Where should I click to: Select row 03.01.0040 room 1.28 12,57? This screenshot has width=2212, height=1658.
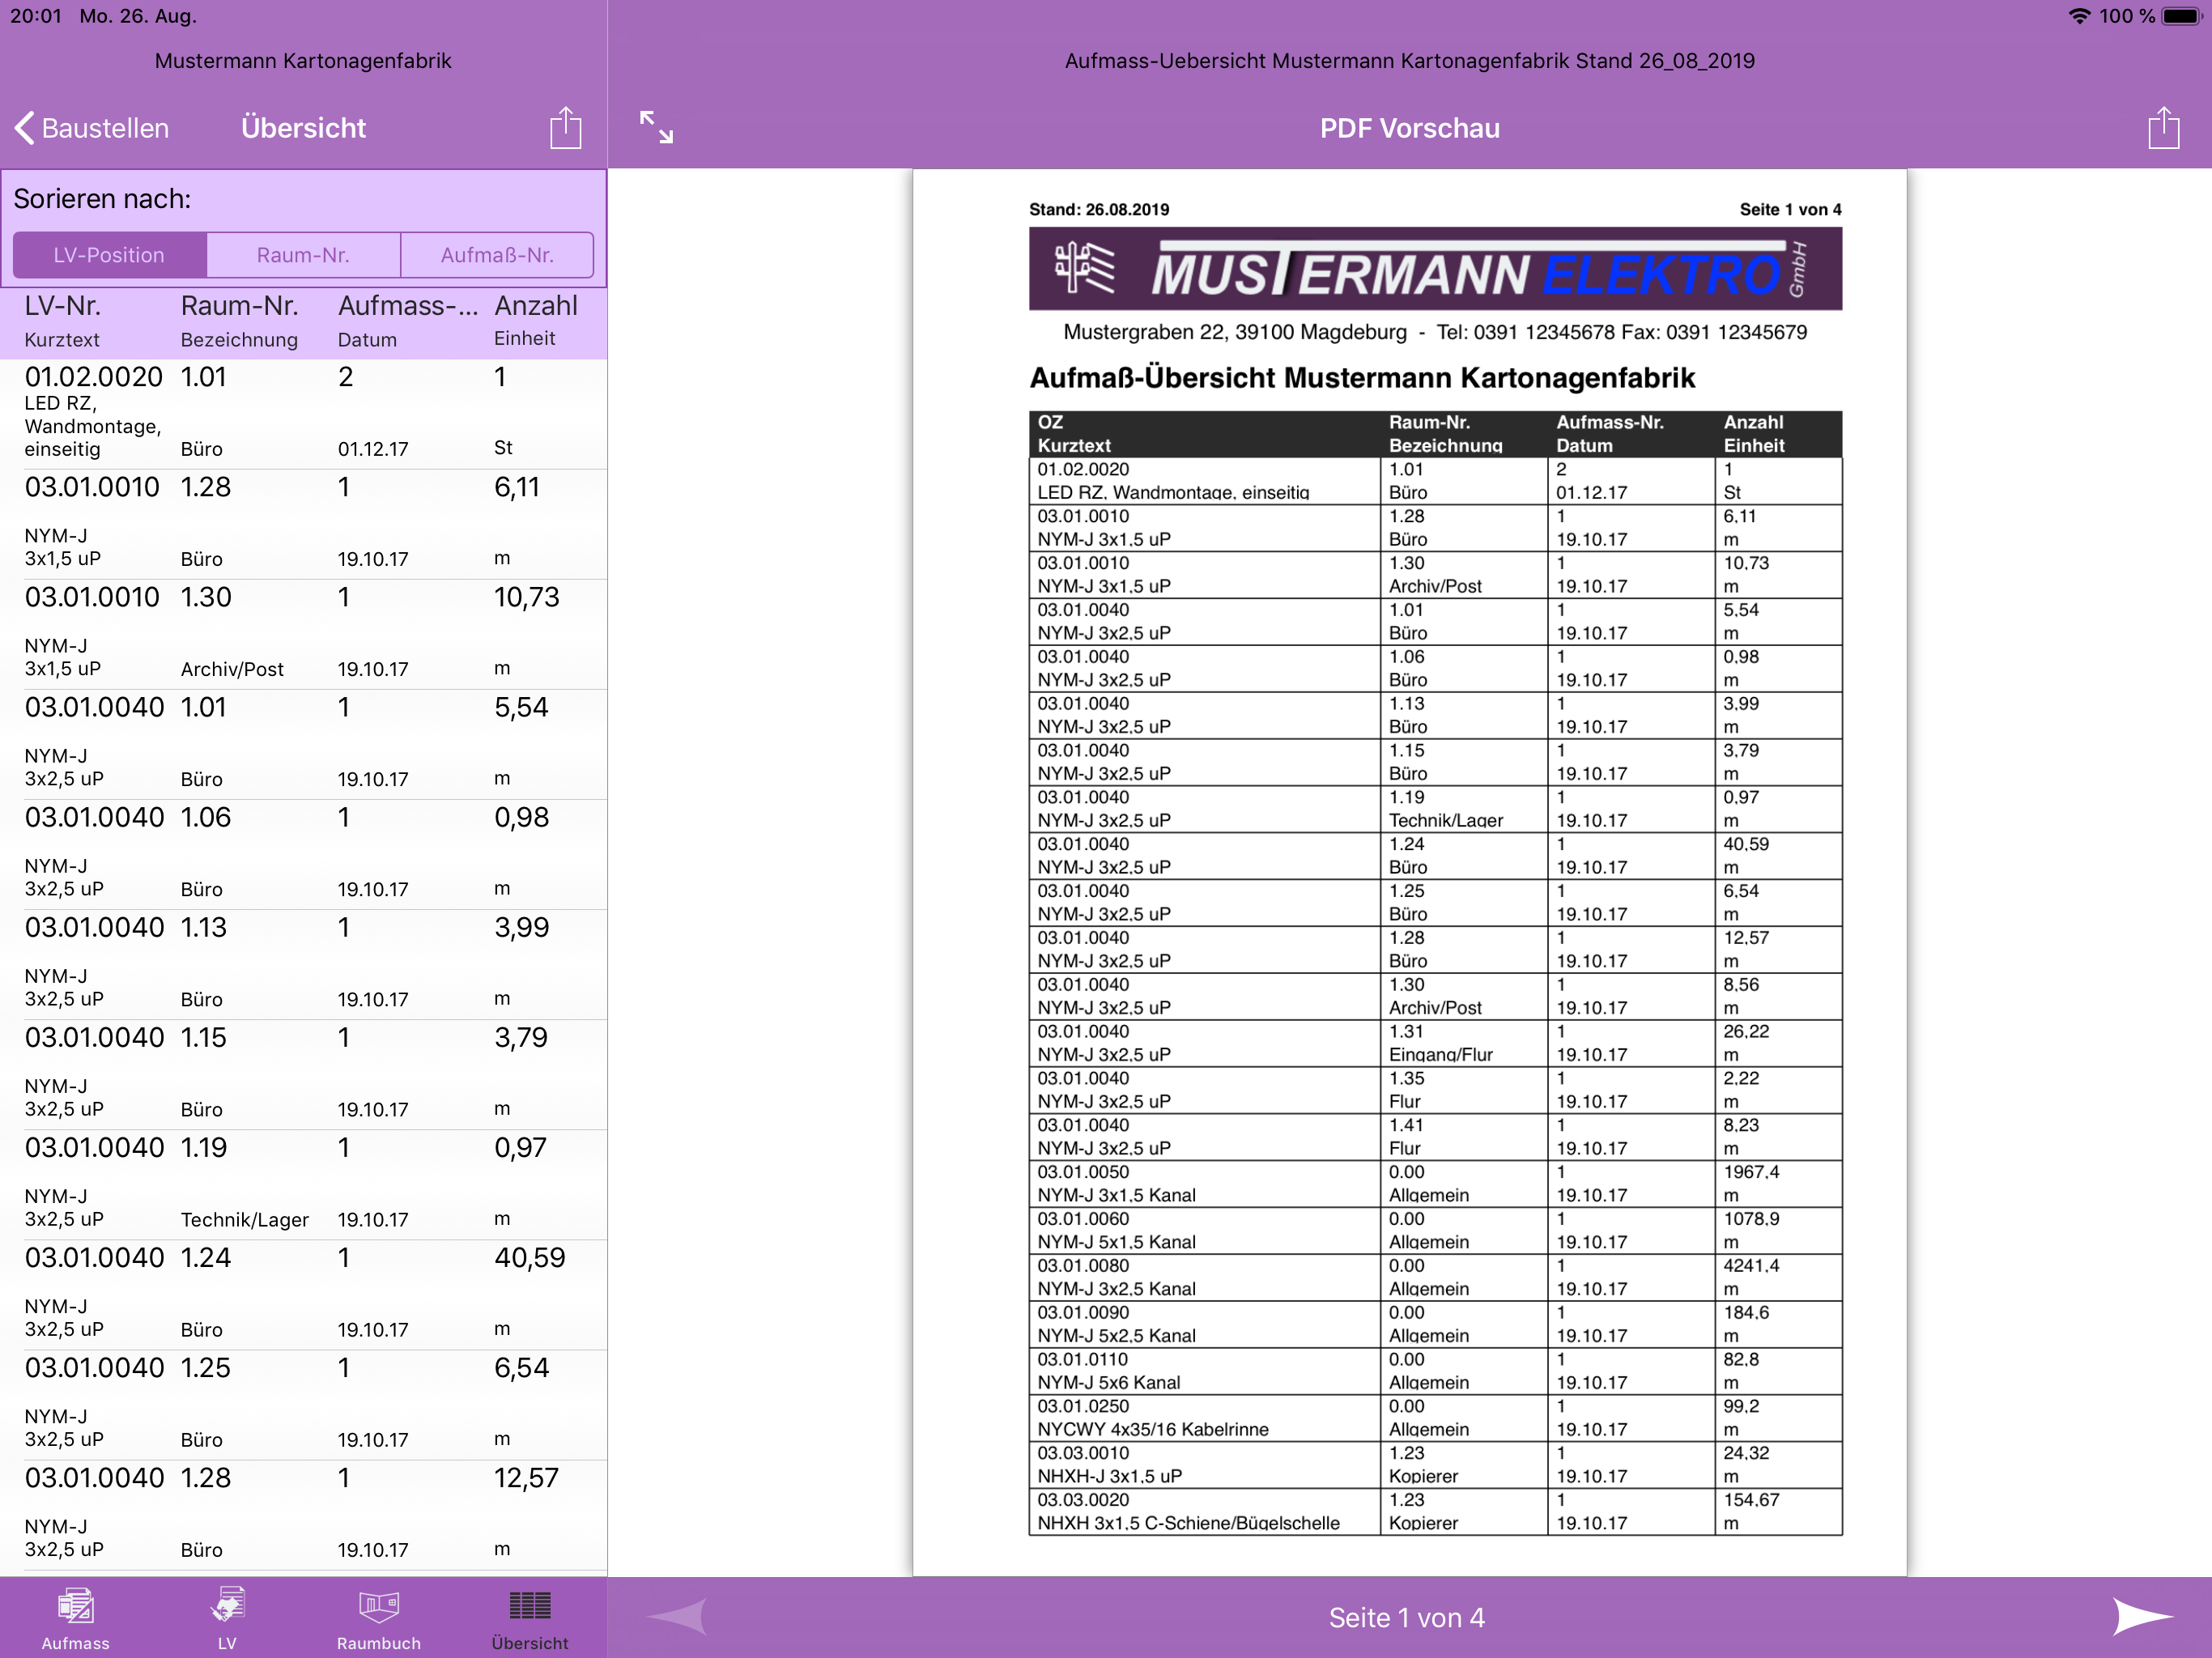click(x=303, y=1515)
